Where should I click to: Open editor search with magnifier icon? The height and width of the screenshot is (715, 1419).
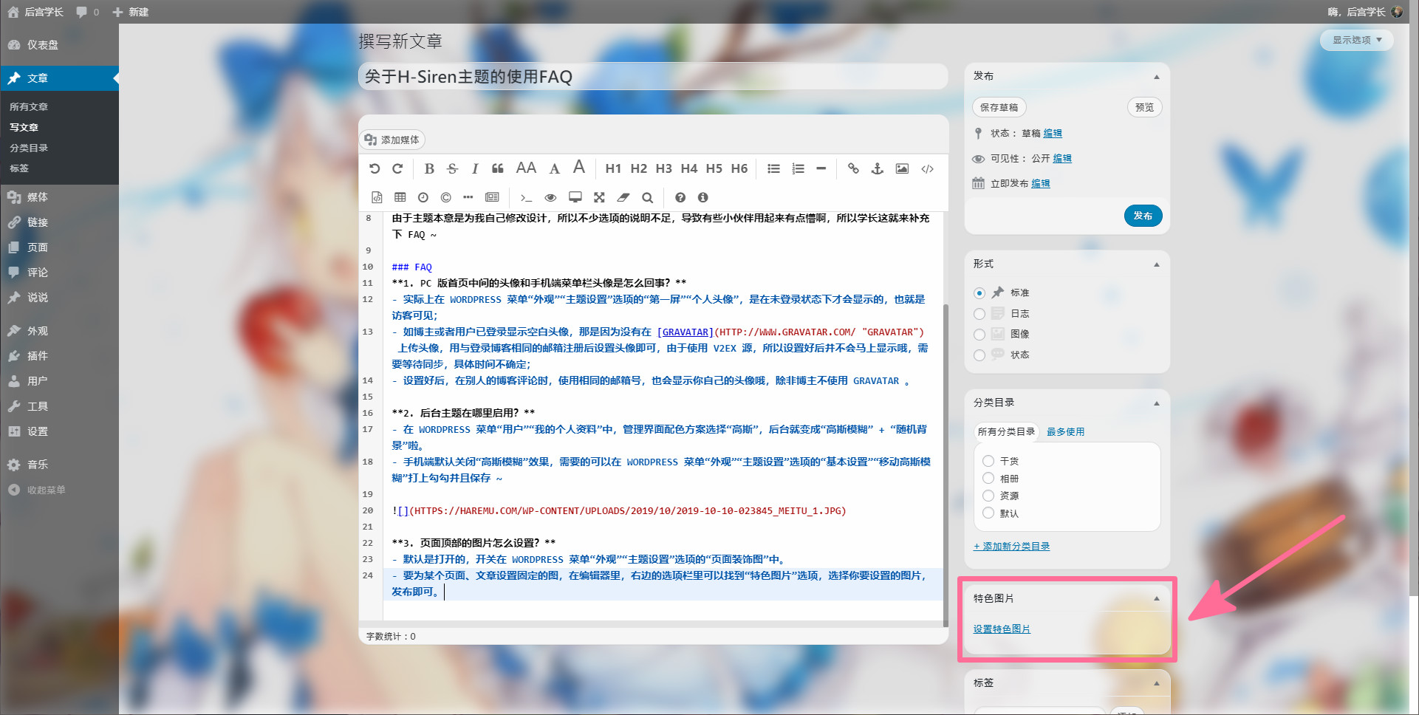coord(647,197)
